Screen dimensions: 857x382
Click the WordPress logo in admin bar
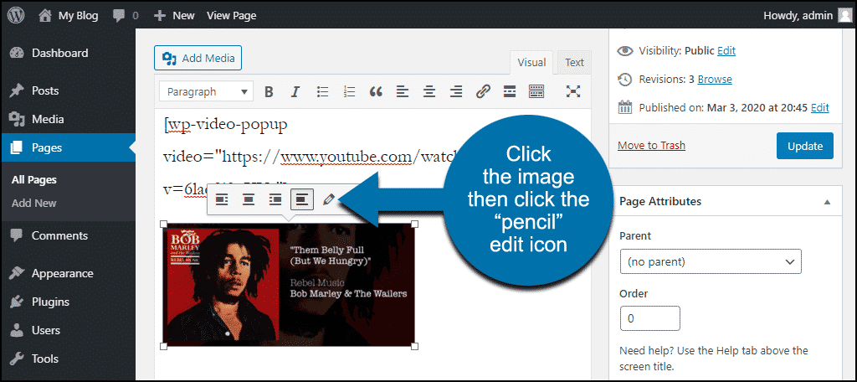click(x=15, y=15)
